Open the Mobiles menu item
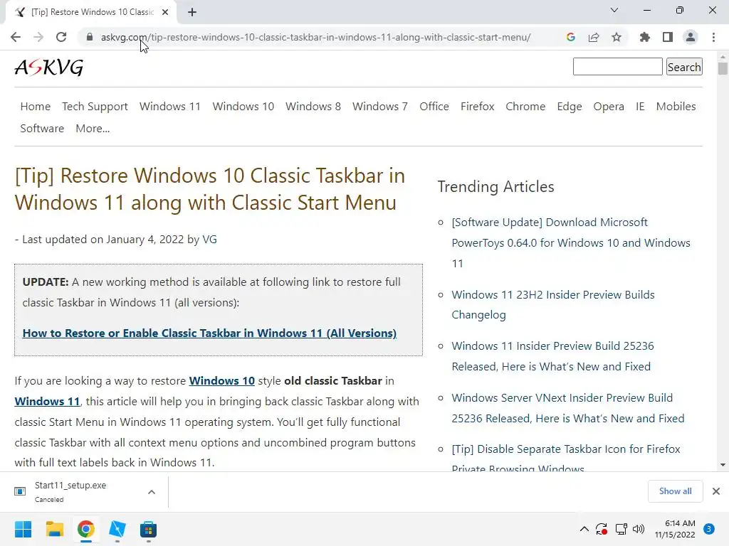The image size is (729, 546). pos(676,107)
